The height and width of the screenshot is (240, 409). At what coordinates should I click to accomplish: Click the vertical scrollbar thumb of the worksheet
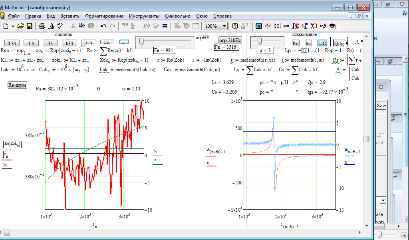[x=366, y=139]
